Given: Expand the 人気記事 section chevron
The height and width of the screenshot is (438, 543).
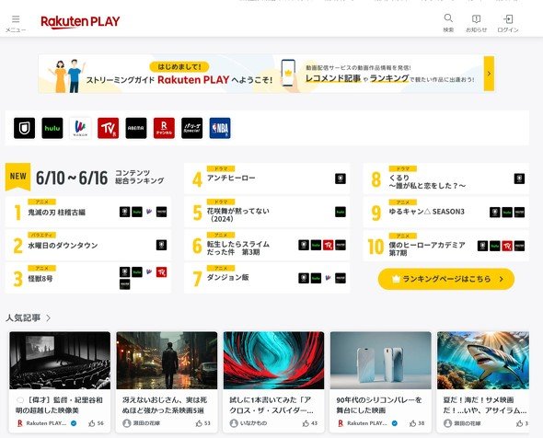Looking at the screenshot, I should [x=49, y=317].
